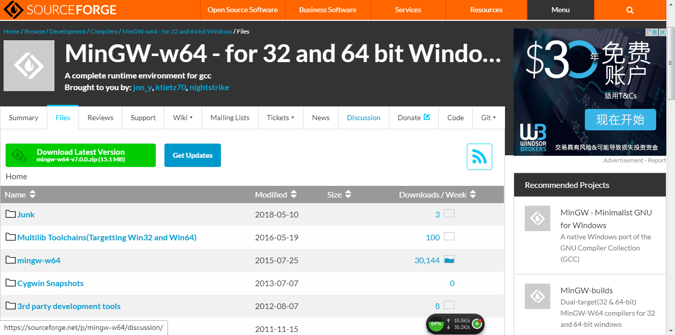This screenshot has height=335, width=675.
Task: Click the advertisement Report link
Action: click(656, 160)
